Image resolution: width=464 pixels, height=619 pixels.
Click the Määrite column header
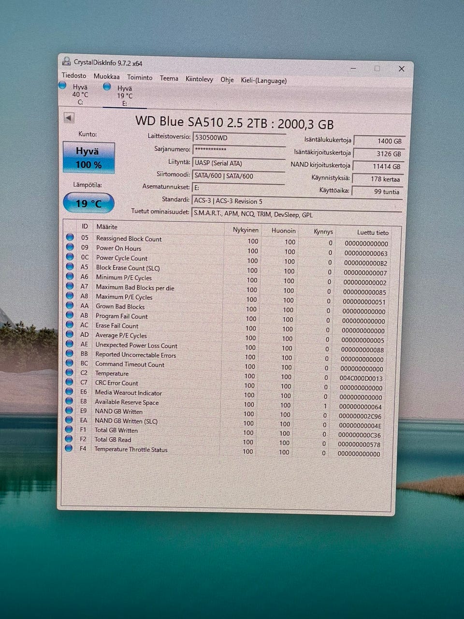(107, 227)
